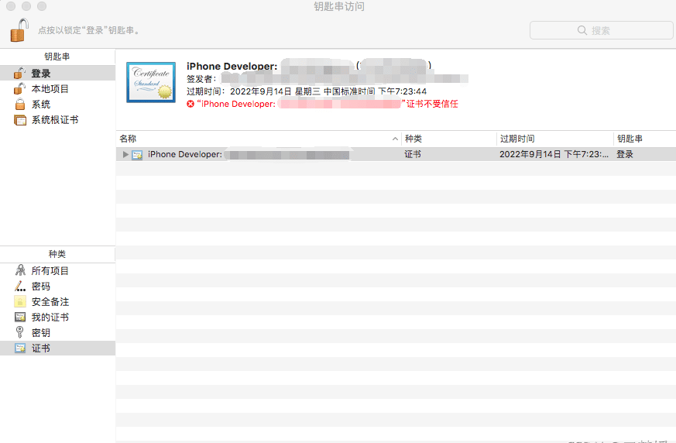Click the 所有项目 keys icon

coord(20,270)
